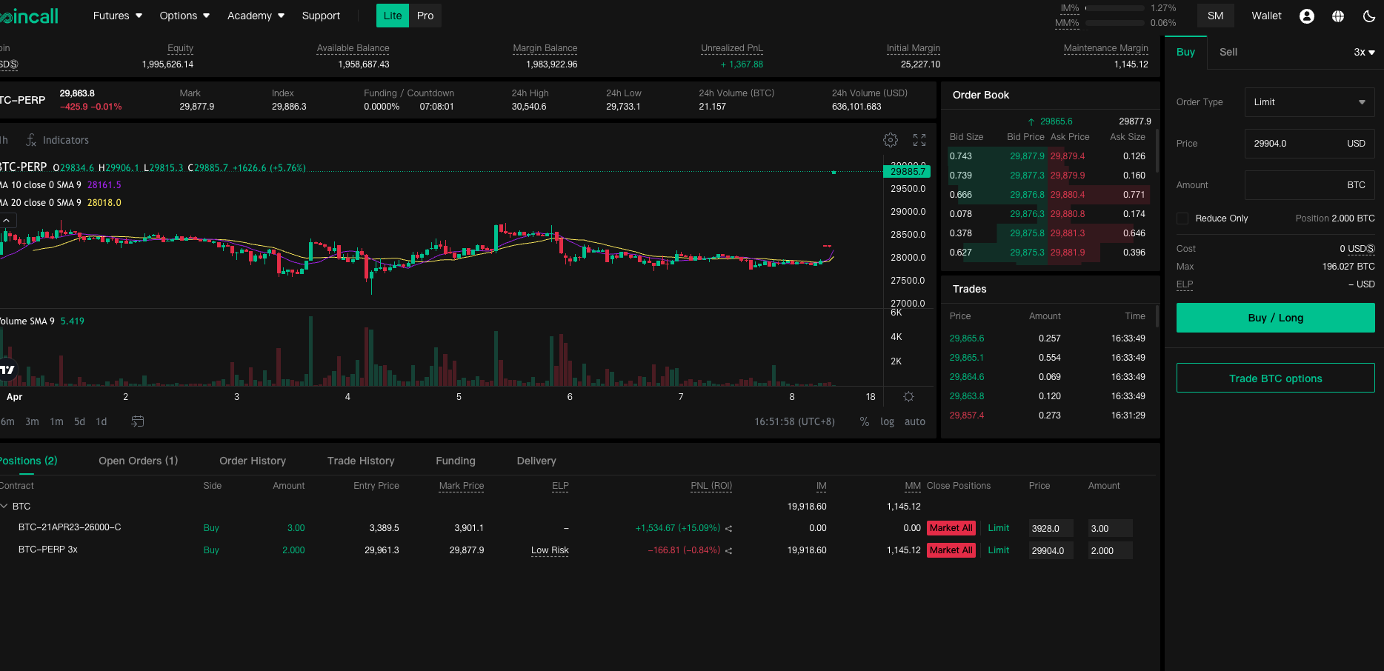Open the Academy dropdown menu
The image size is (1384, 671).
(x=256, y=16)
